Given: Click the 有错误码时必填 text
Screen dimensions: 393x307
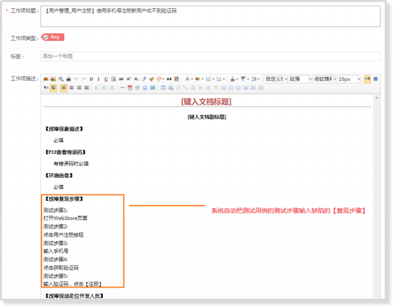Looking at the screenshot, I should point(71,164).
